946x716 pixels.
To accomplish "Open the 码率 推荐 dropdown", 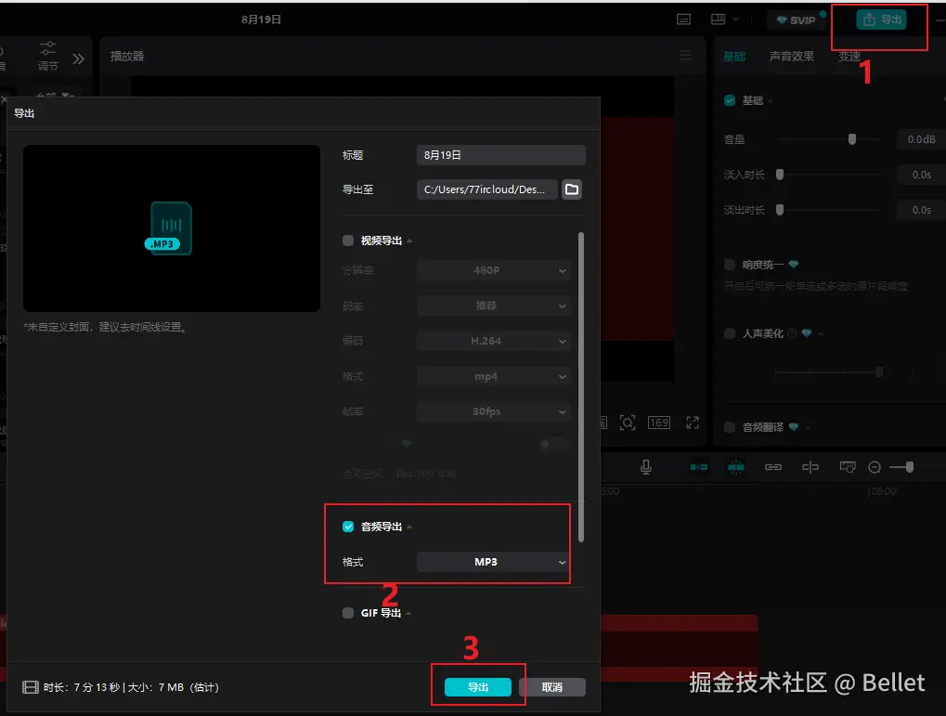I will coord(494,306).
